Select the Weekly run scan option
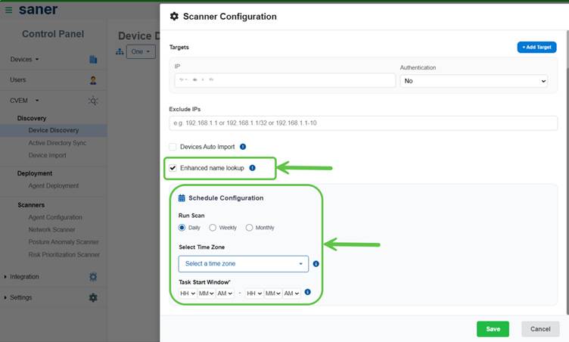Screen dimensions: 569x342 click(213, 228)
